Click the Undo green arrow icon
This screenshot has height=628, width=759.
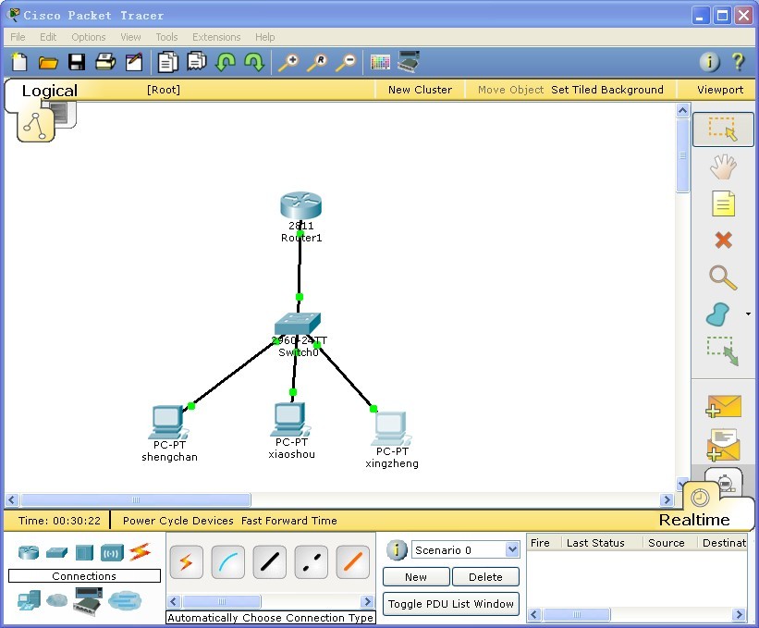[x=226, y=62]
